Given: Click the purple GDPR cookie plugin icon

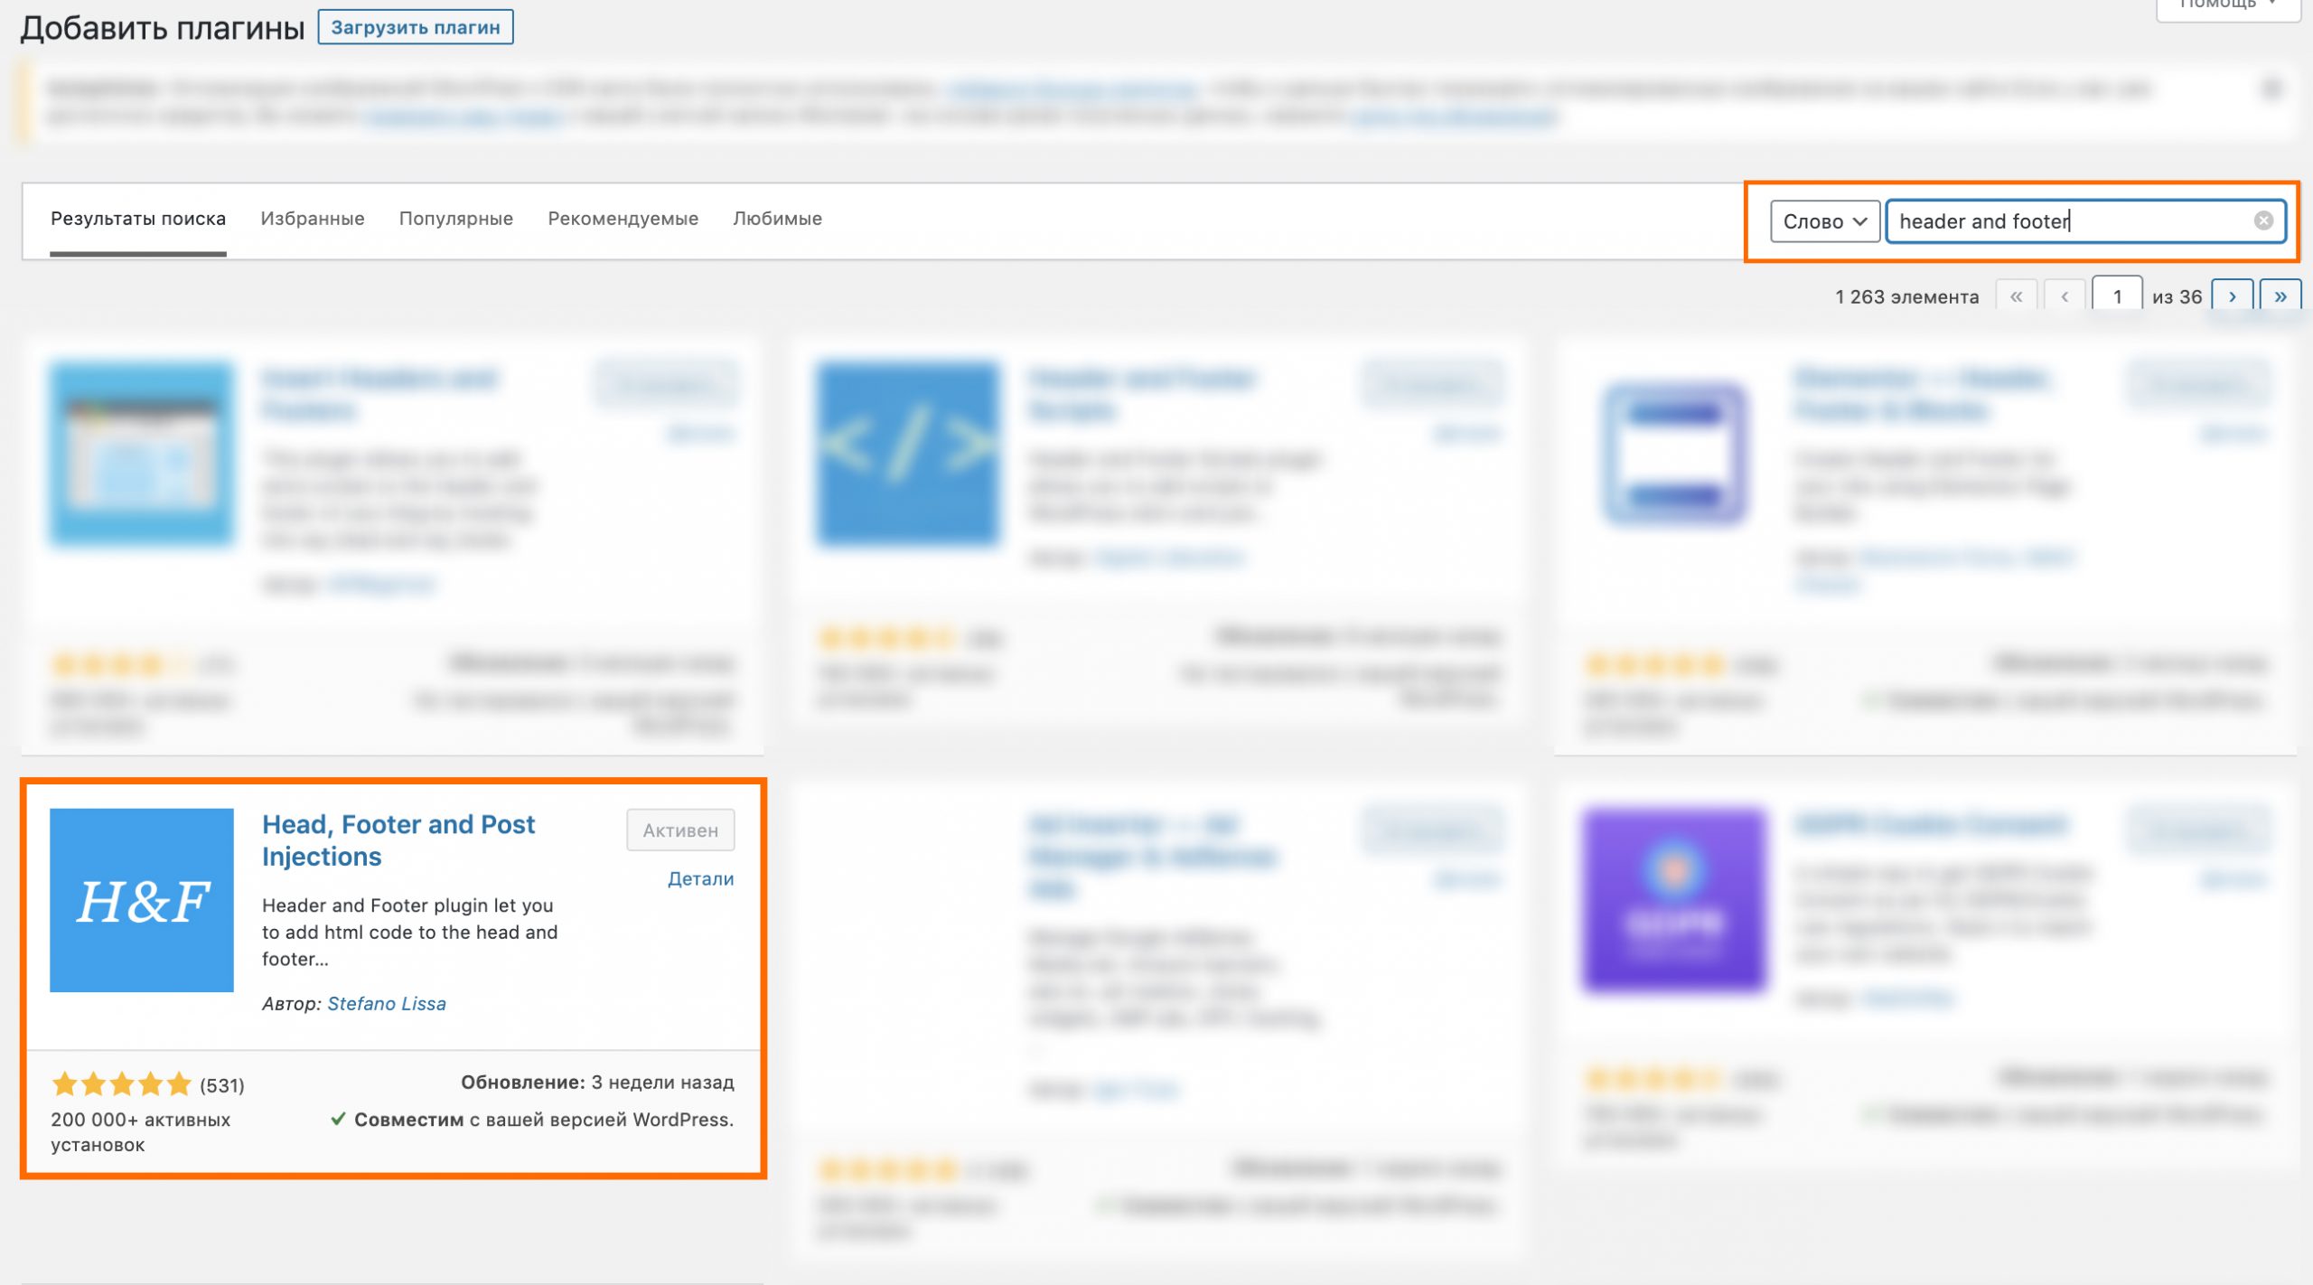Looking at the screenshot, I should tap(1674, 899).
